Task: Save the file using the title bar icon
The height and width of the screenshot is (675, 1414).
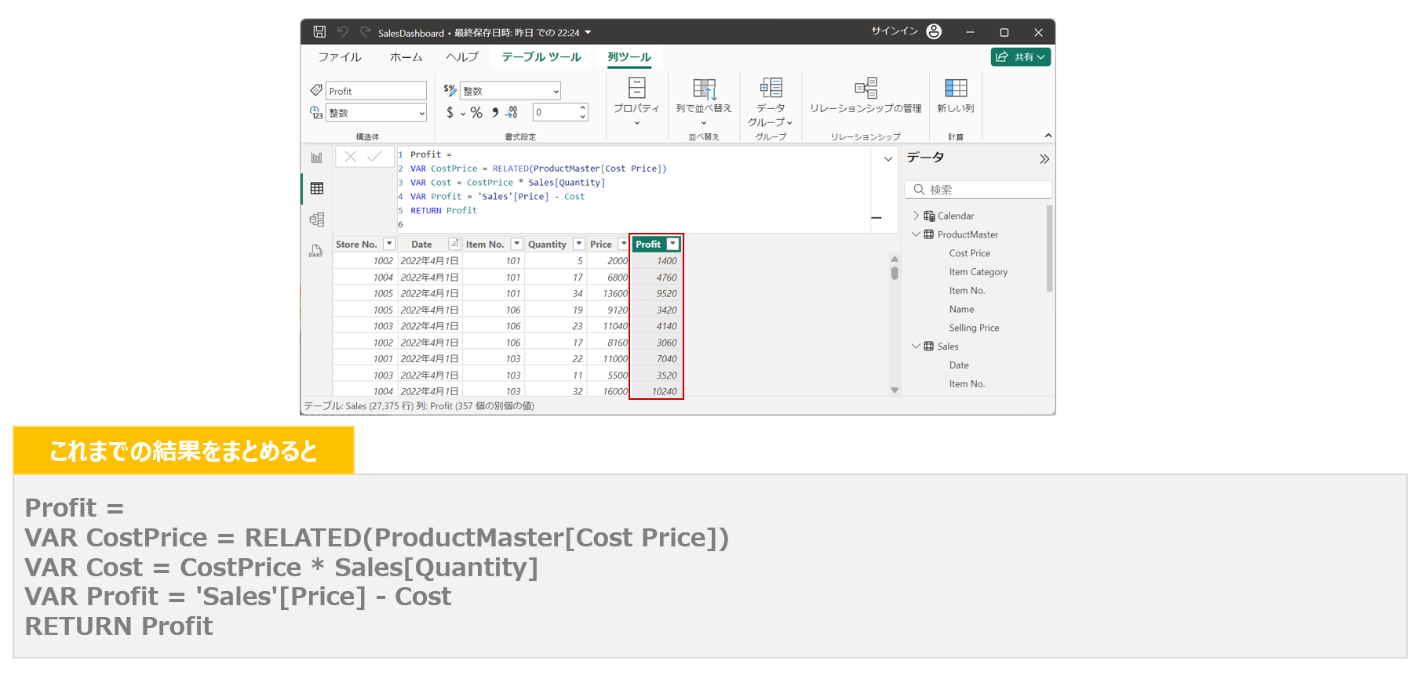Action: [x=319, y=32]
